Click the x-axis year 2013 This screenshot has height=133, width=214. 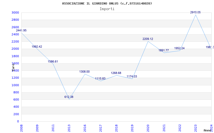(69, 128)
